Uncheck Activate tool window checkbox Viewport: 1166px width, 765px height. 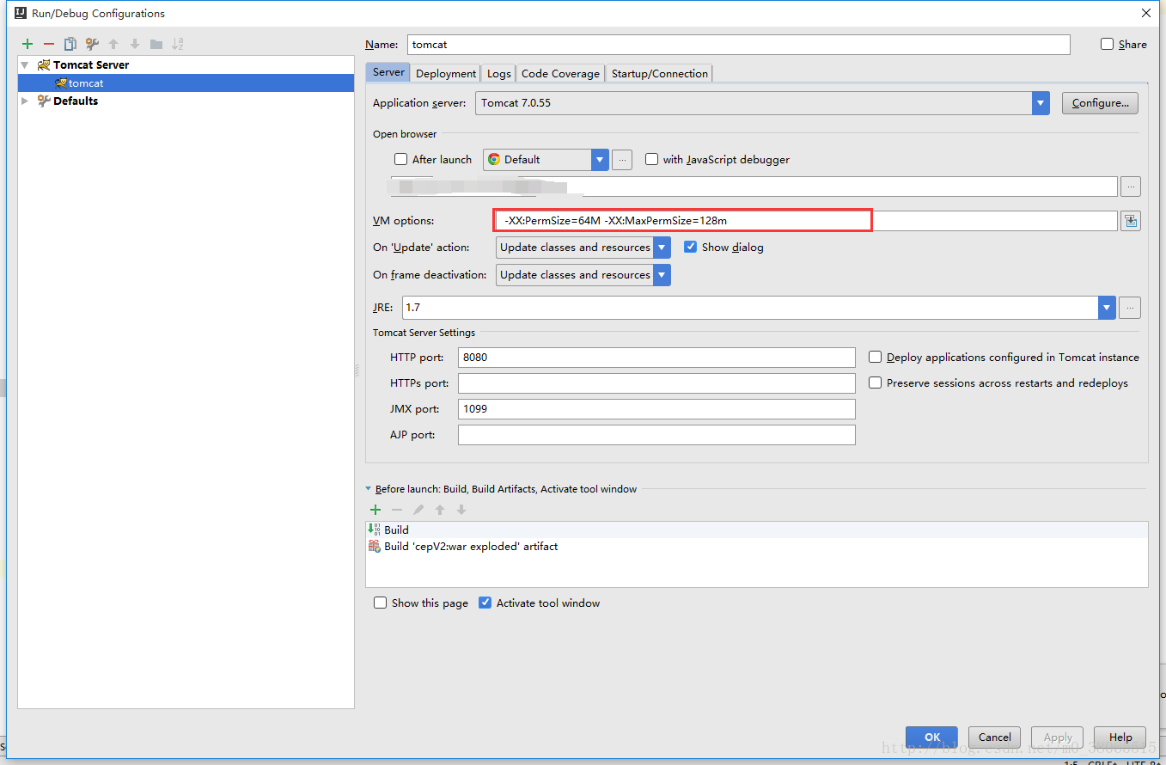(485, 603)
